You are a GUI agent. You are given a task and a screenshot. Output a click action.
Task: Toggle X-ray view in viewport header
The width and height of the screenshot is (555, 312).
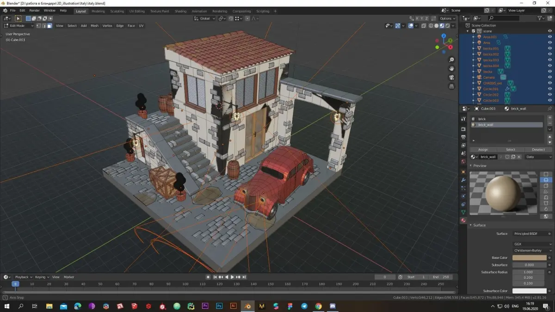424,26
